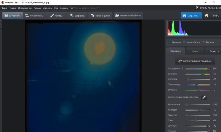
Task: Select the Черно-белое radio button
Action: pyautogui.click(x=184, y=42)
